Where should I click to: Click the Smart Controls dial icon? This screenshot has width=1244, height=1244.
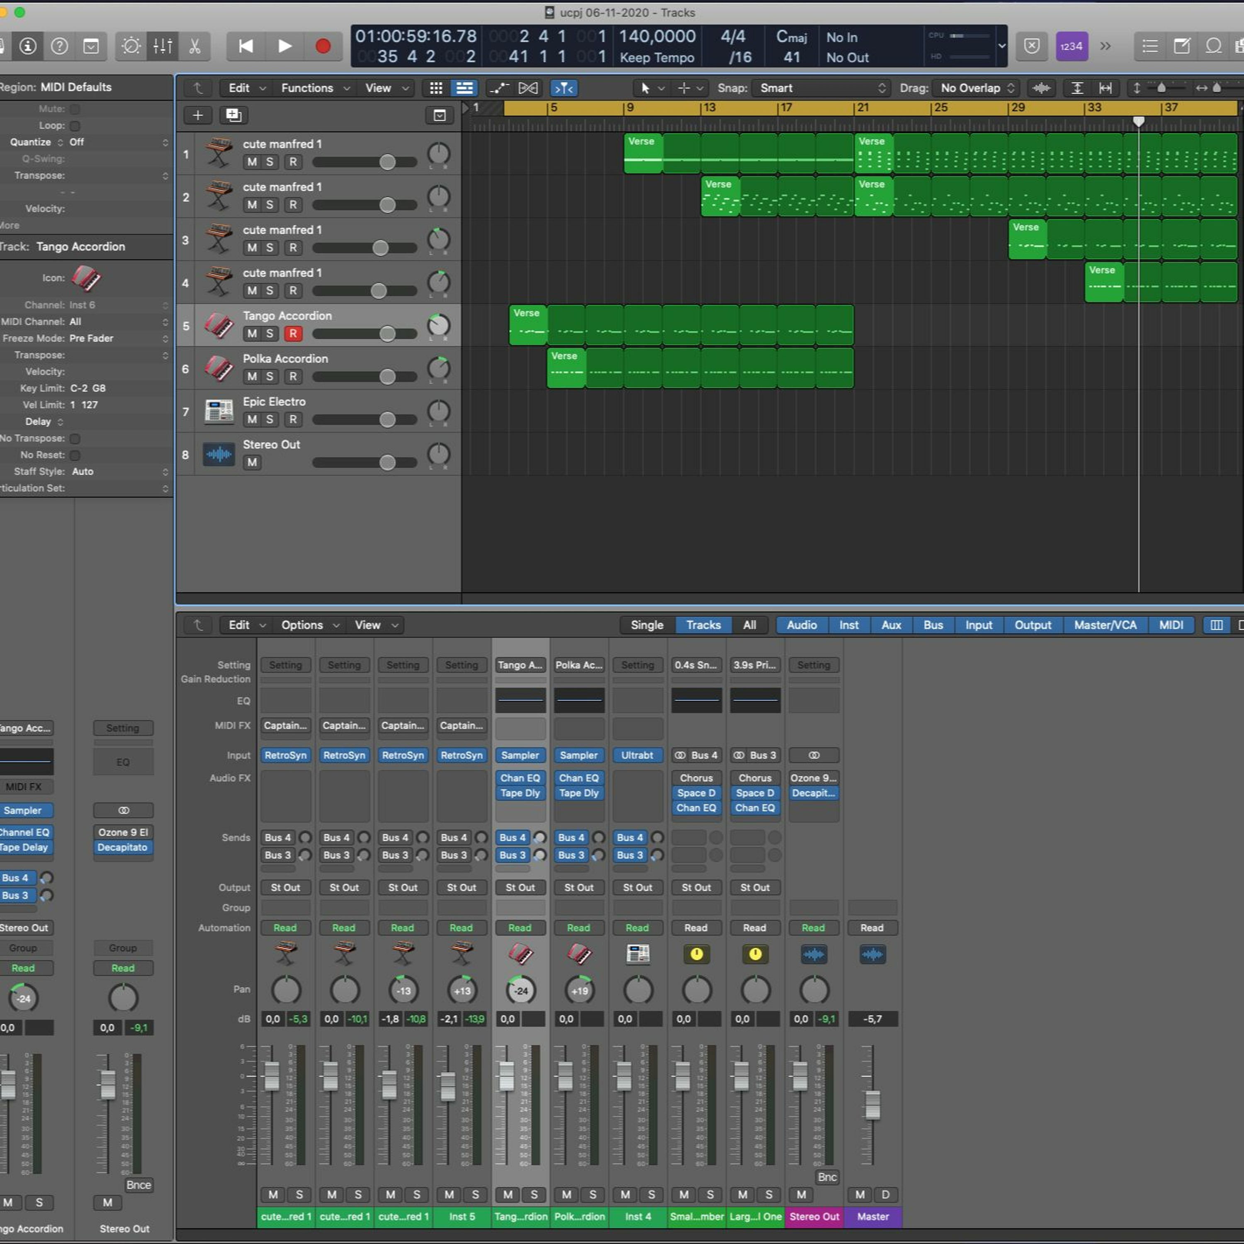tap(131, 46)
